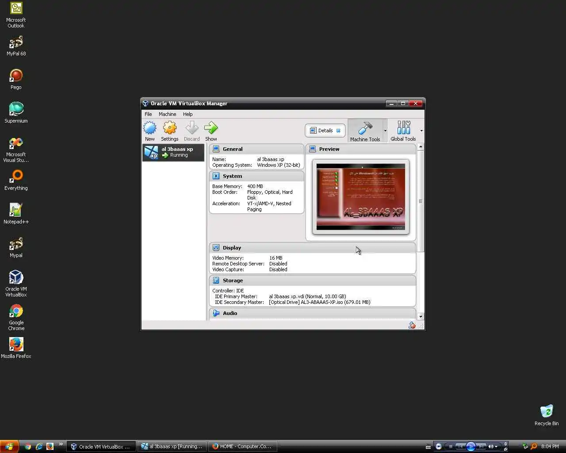
Task: Click the Discard toolbar icon
Action: (x=192, y=128)
